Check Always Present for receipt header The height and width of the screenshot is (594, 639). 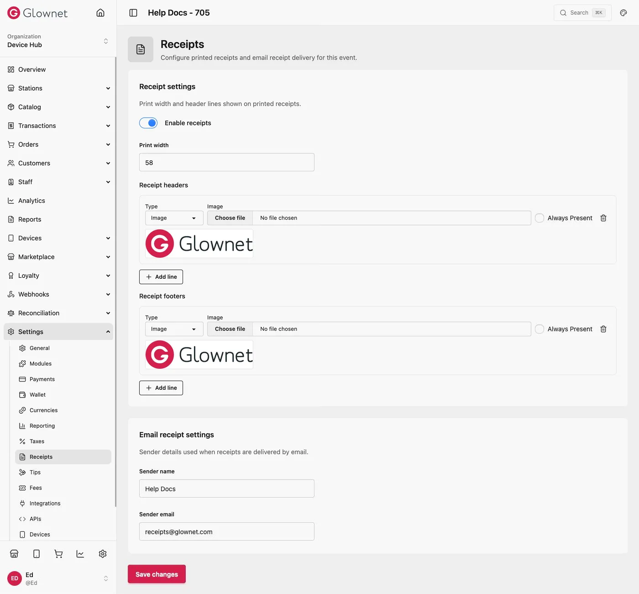click(x=539, y=218)
